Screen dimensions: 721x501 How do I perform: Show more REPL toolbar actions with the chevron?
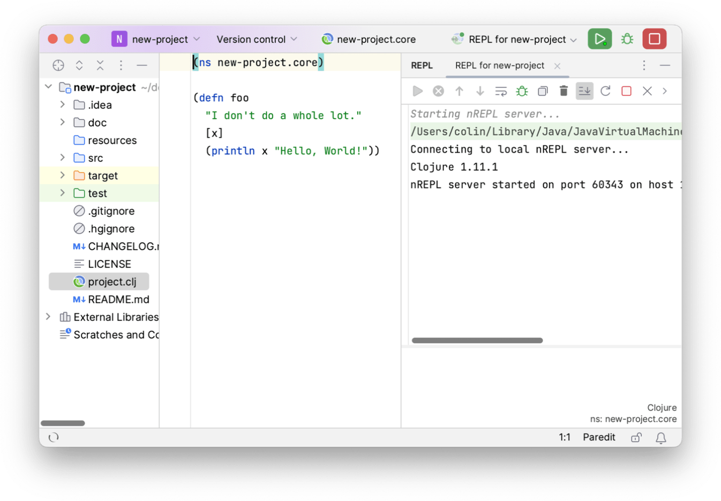[x=665, y=91]
